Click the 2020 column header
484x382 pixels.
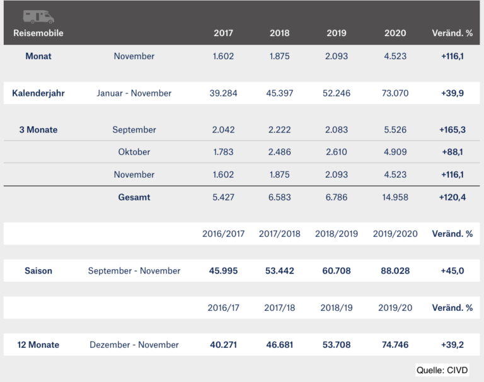point(395,33)
